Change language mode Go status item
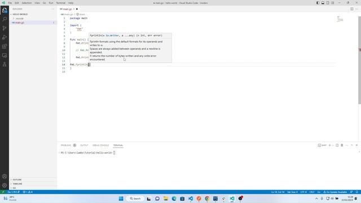Image resolution: width=361 pixels, height=203 pixels. tap(319, 192)
